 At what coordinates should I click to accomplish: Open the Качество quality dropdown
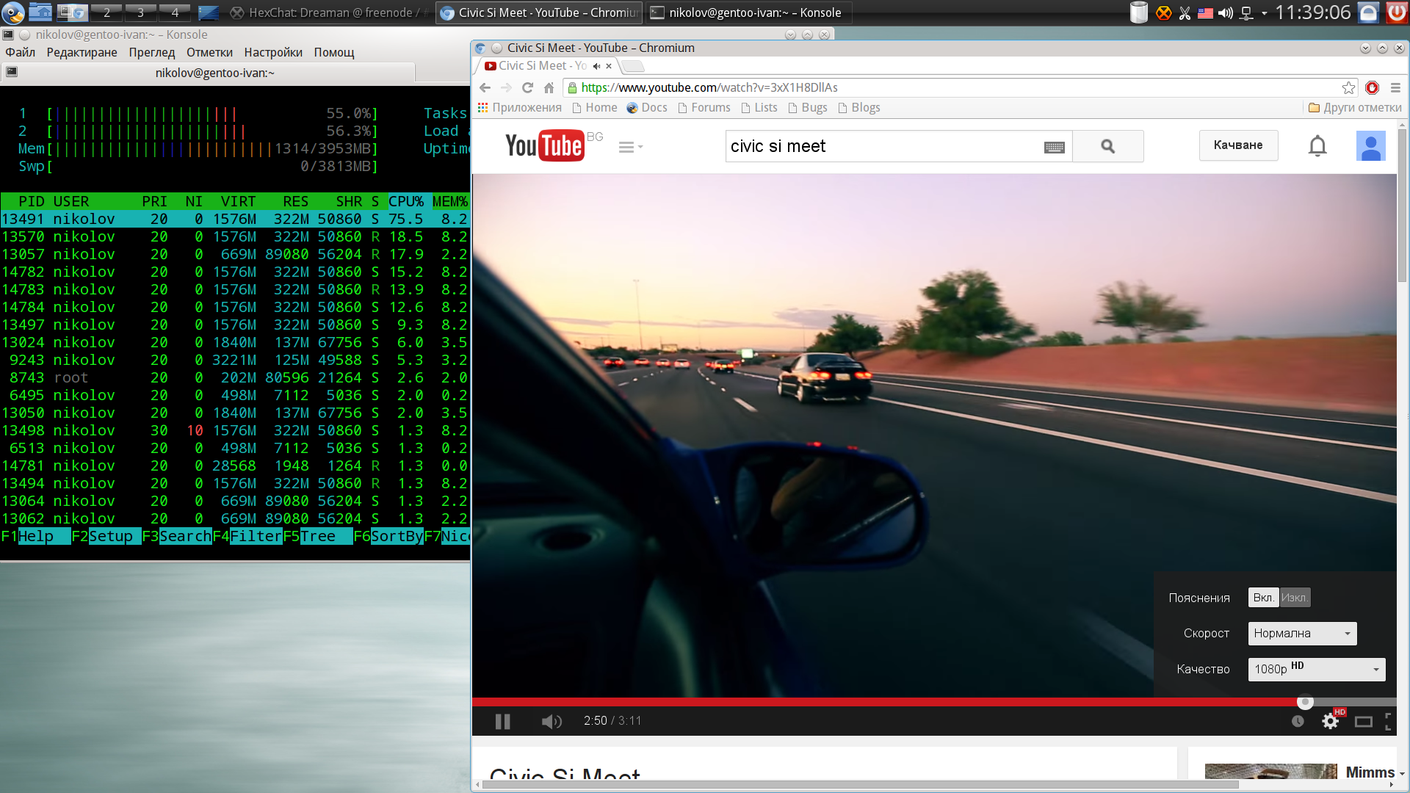coord(1317,669)
